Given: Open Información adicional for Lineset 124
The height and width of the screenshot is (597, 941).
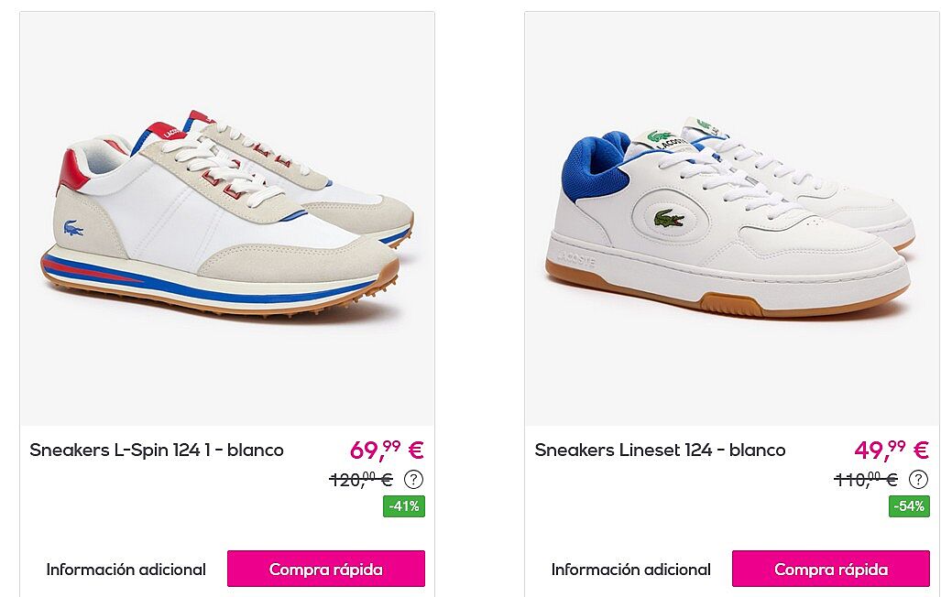Looking at the screenshot, I should 630,570.
